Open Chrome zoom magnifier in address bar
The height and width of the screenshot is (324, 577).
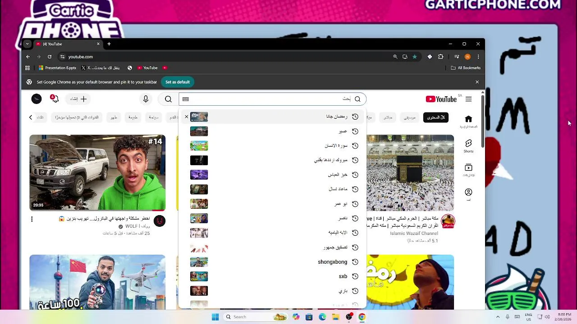[395, 57]
